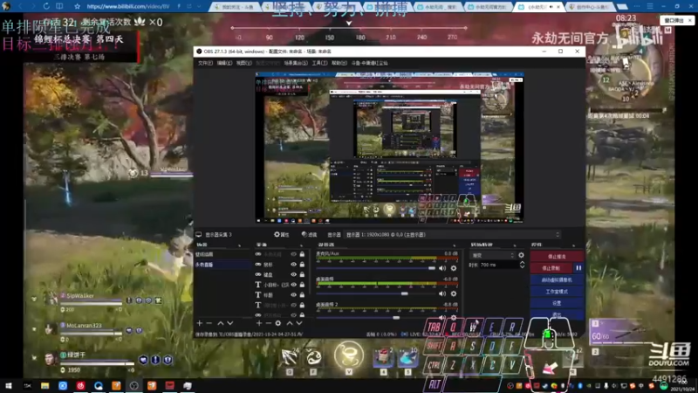The height and width of the screenshot is (393, 698).
Task: Pop out the audio mixer dock header icon
Action: pyautogui.click(x=455, y=245)
